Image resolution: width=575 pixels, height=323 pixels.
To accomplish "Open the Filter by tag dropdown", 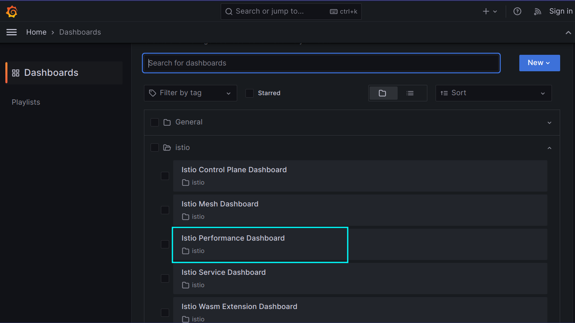I will click(x=191, y=93).
